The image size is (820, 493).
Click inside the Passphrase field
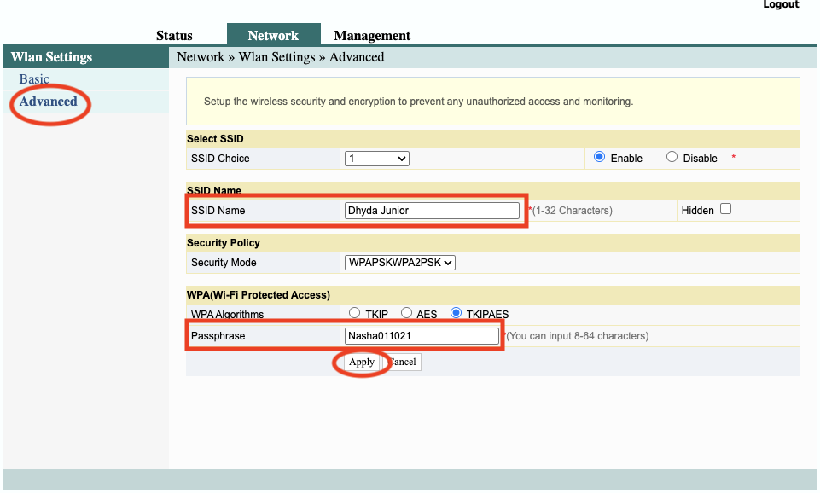422,335
